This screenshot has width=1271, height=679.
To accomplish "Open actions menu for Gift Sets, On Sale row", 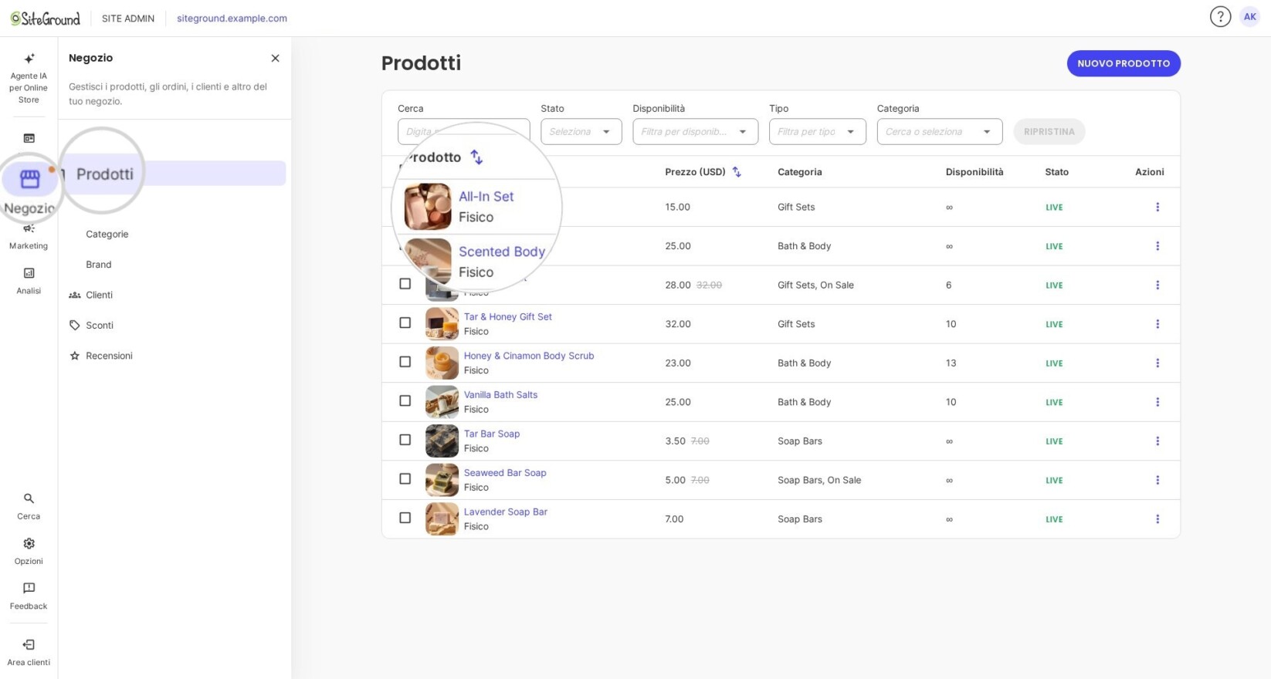I will point(1157,285).
